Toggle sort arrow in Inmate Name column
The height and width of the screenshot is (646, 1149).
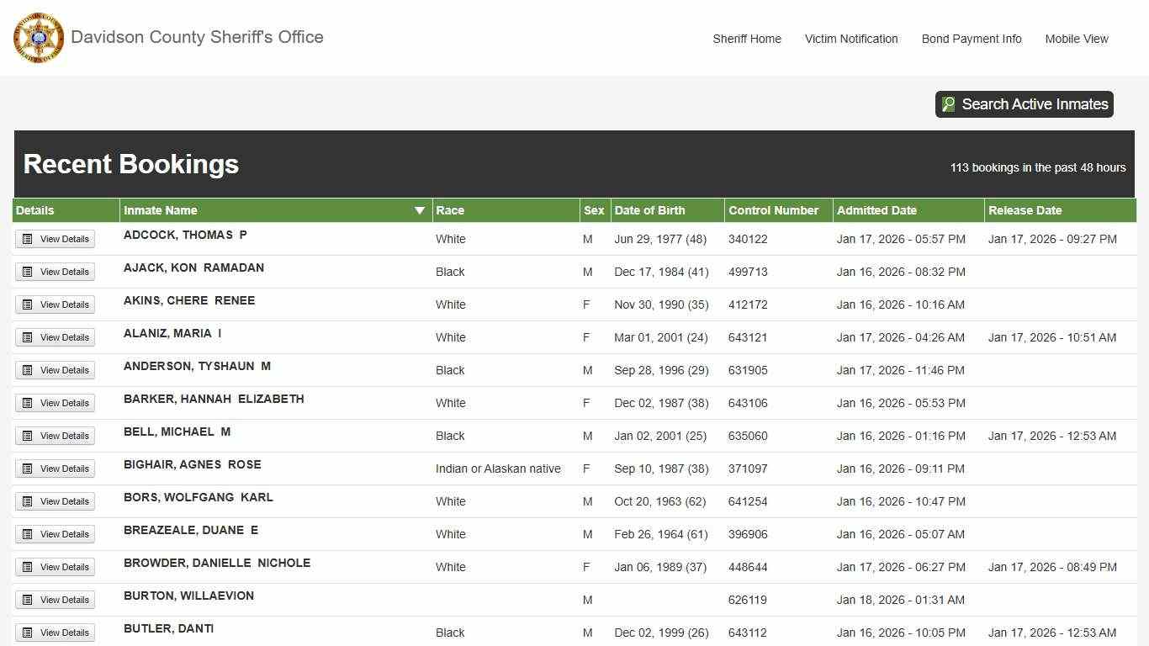[x=419, y=210]
